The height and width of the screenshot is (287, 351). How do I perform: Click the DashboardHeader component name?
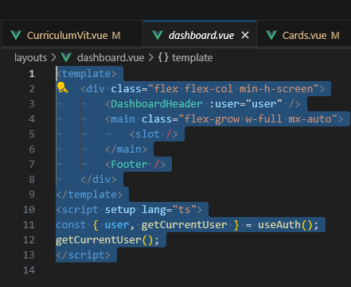(157, 104)
